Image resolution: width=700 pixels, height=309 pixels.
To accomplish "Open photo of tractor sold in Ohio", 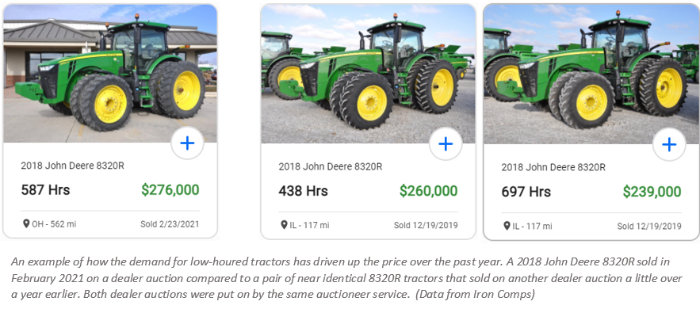I will [110, 74].
